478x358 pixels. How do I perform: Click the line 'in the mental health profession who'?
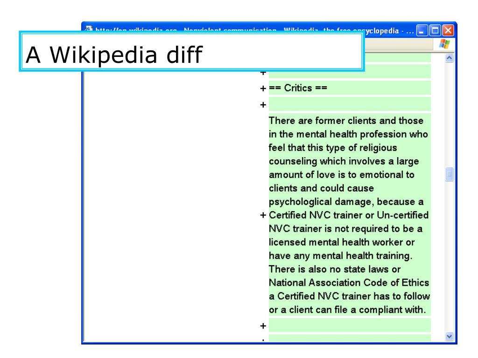point(348,134)
